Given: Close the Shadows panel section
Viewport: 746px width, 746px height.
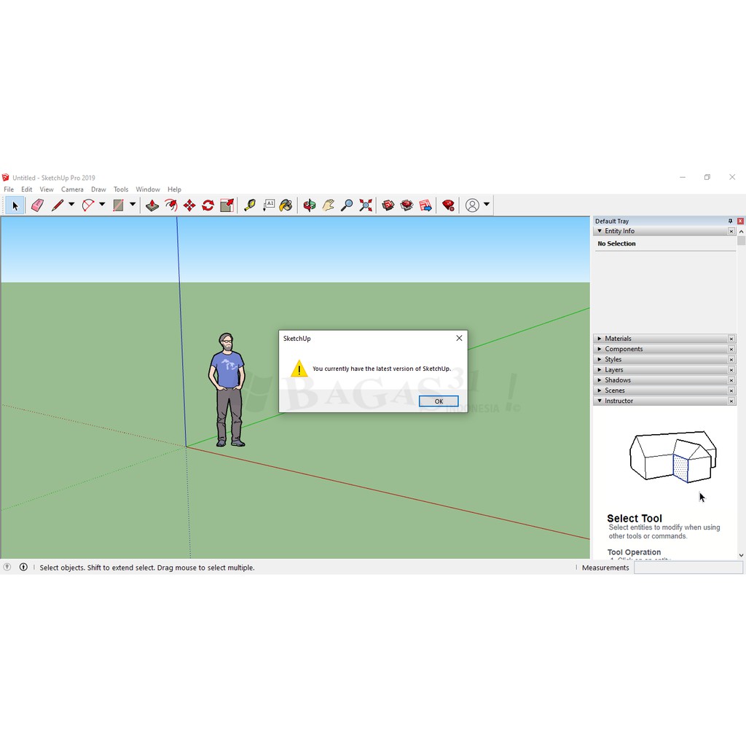Looking at the screenshot, I should point(731,380).
